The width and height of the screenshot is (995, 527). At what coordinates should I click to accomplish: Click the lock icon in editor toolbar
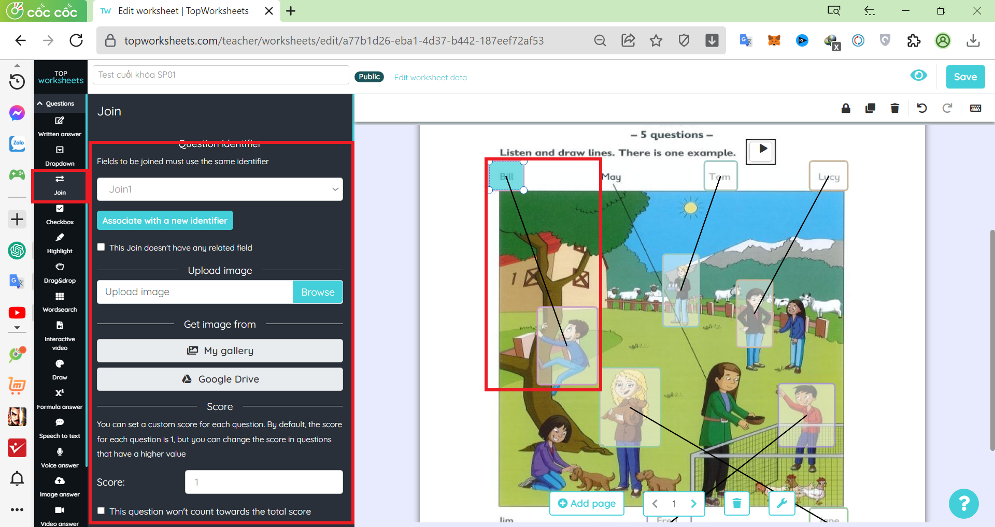coord(846,108)
